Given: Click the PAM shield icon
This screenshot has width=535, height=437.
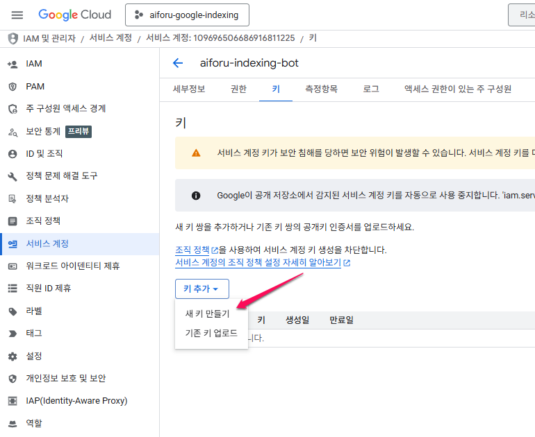Looking at the screenshot, I should [x=12, y=87].
